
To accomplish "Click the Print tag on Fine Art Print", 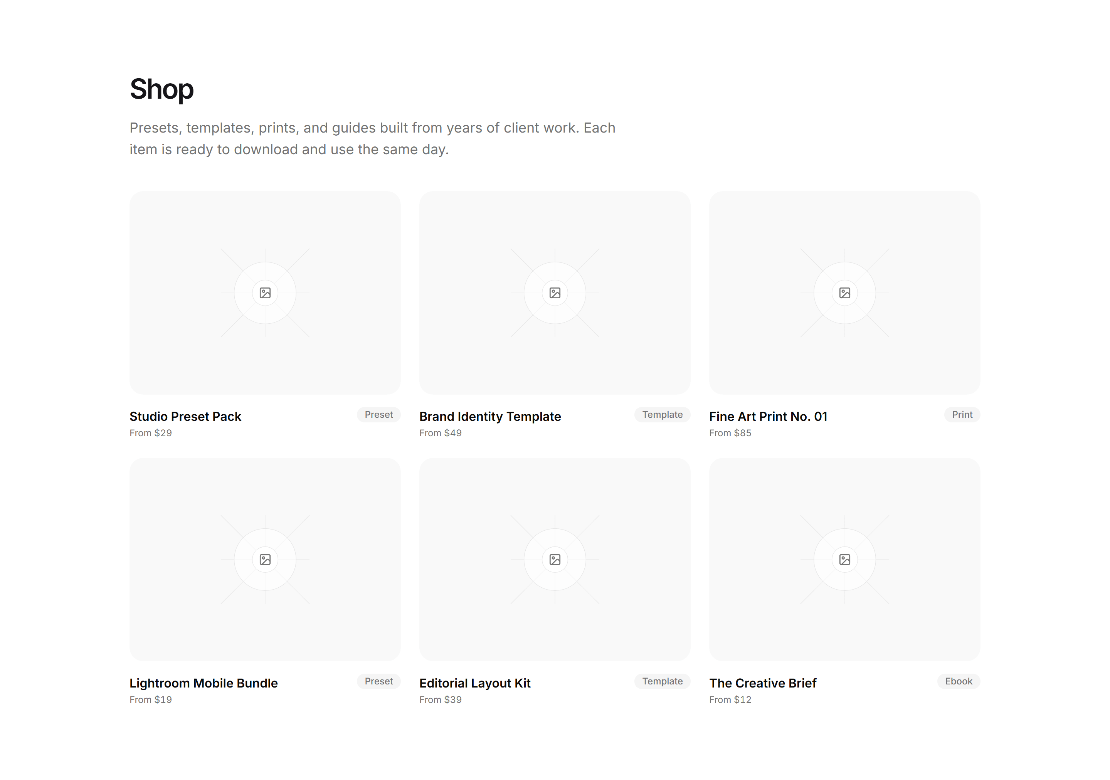I will click(x=962, y=415).
